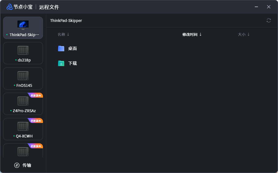The height and width of the screenshot is (173, 278).
Task: Minimize the 远程文件 window
Action: pyautogui.click(x=256, y=7)
